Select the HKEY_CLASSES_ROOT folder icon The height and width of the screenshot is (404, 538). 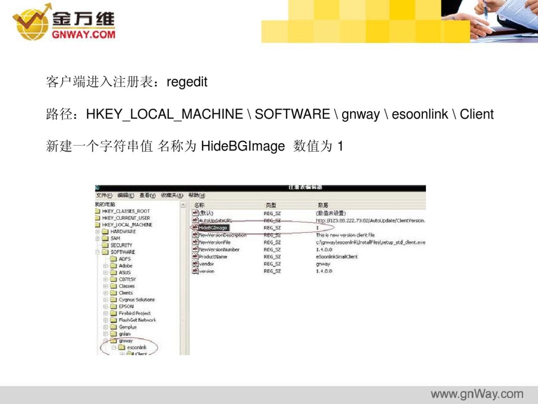click(x=98, y=211)
